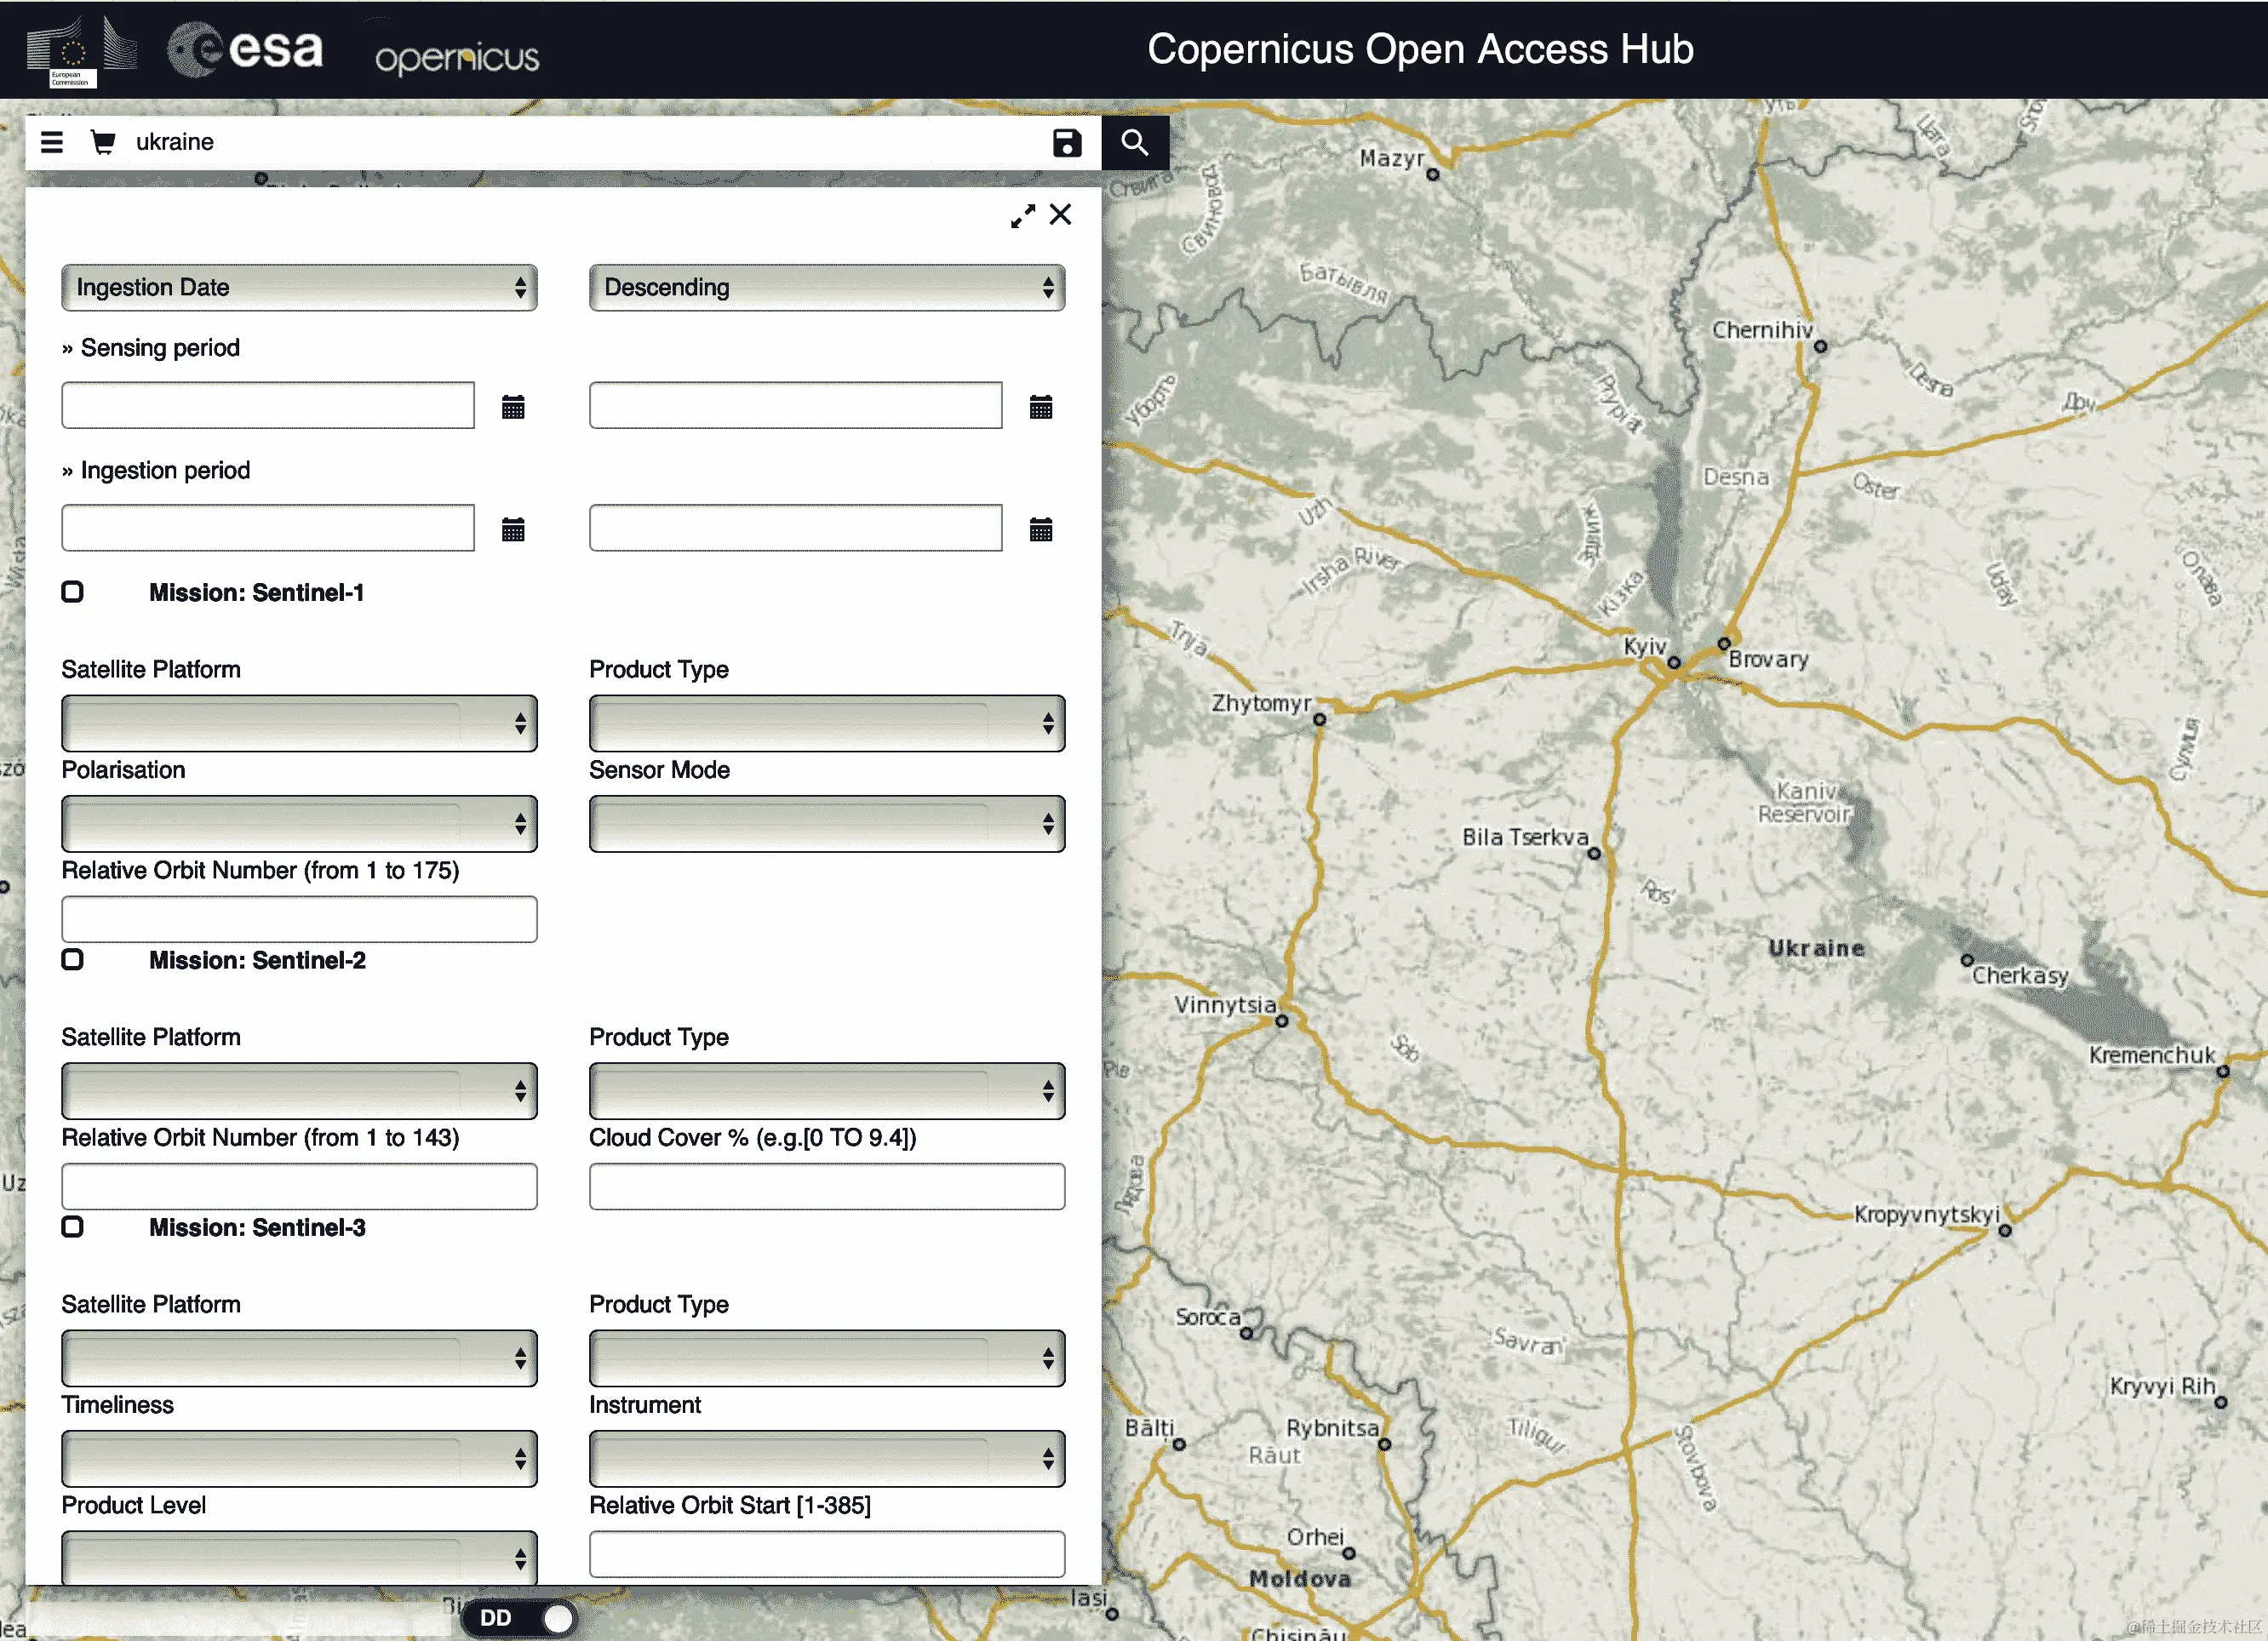The image size is (2268, 1641).
Task: Open the ingestion period end calendar
Action: [1041, 529]
